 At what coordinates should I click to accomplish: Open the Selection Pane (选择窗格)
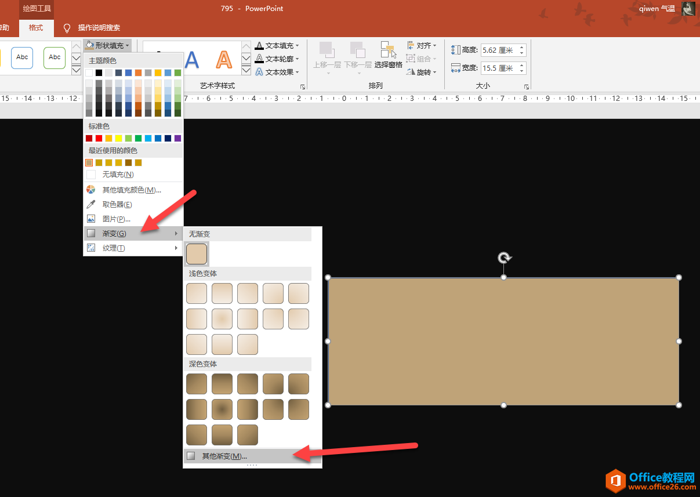(x=388, y=55)
